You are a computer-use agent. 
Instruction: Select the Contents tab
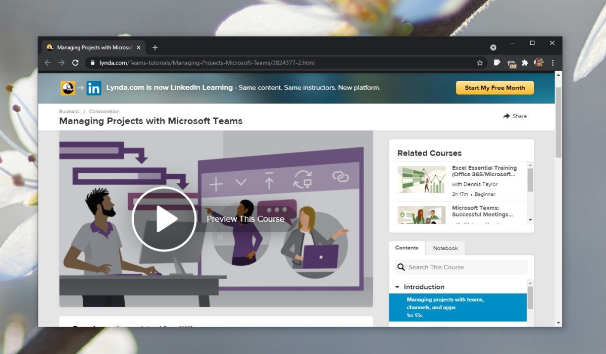407,248
